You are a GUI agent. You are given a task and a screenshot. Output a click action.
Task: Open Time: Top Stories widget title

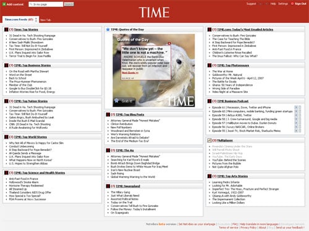26,30
